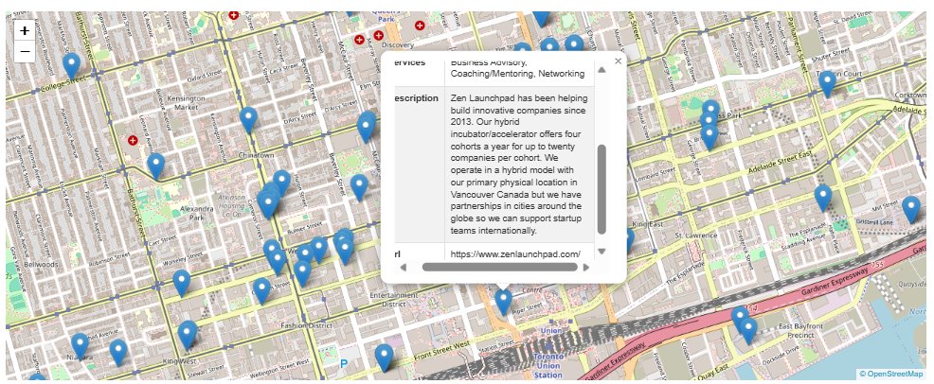Click the Toronto Union Station label

(x=548, y=366)
